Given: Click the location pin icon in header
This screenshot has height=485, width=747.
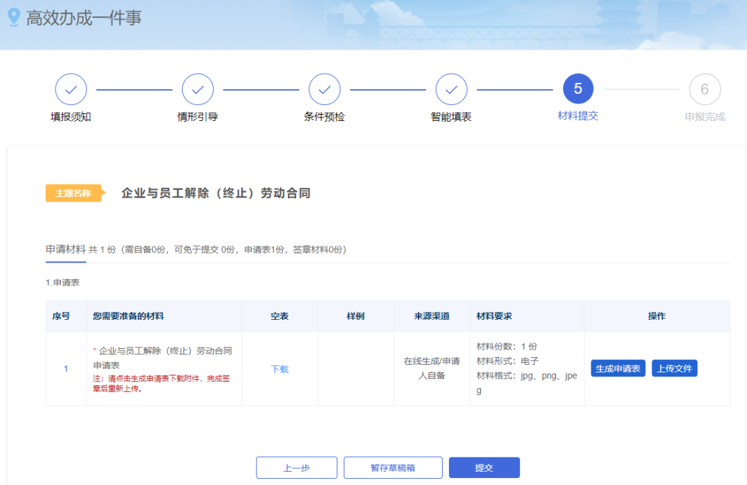Looking at the screenshot, I should point(13,17).
